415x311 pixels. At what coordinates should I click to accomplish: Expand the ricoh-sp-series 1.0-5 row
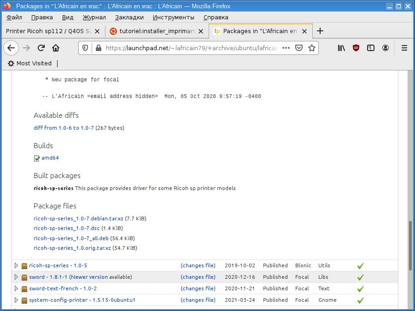(16, 265)
